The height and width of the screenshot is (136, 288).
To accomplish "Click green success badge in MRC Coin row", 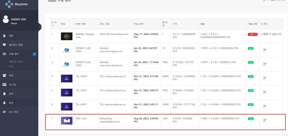I will tap(251, 119).
